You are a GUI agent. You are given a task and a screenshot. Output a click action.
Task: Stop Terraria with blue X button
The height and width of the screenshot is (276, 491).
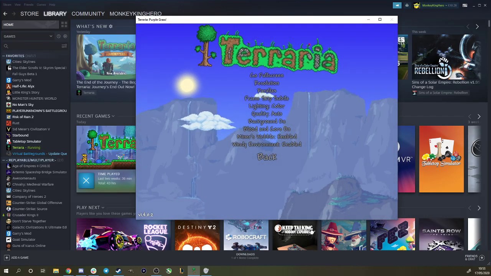tap(86, 181)
